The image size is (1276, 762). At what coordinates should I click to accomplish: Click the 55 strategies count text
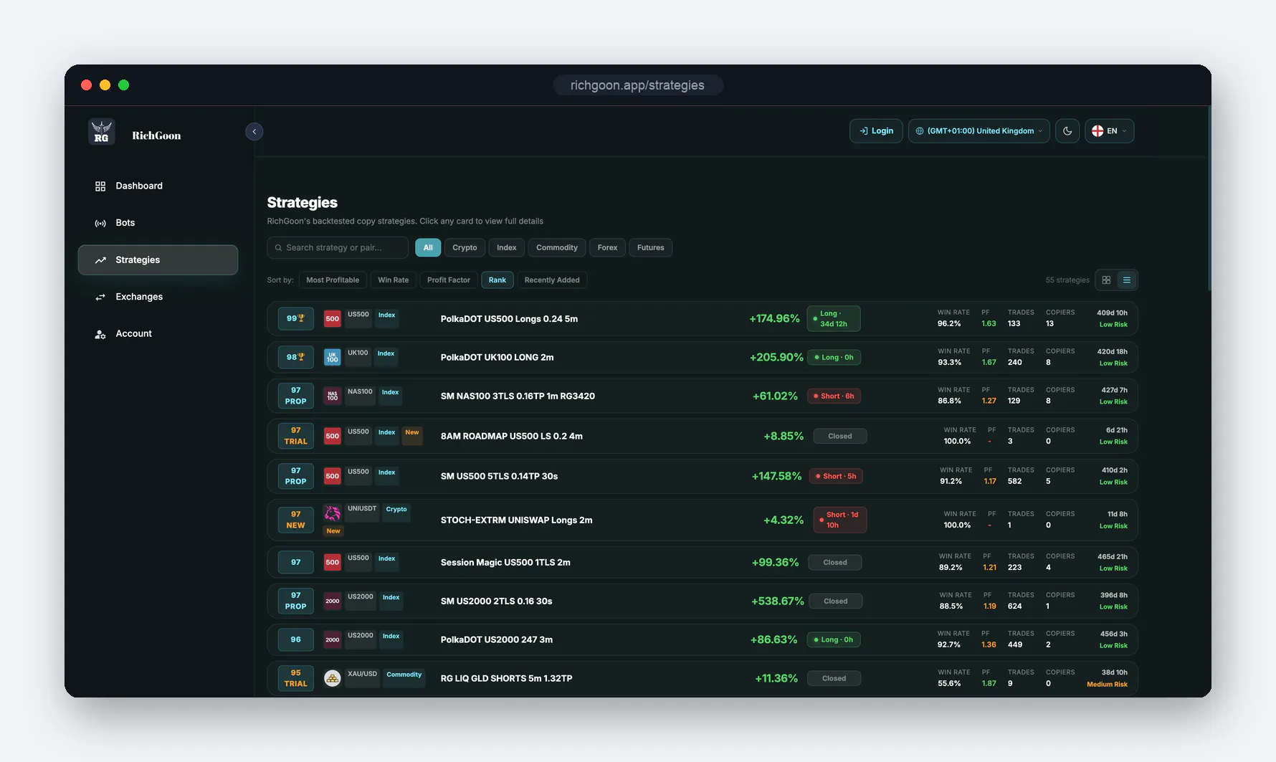[1067, 280]
